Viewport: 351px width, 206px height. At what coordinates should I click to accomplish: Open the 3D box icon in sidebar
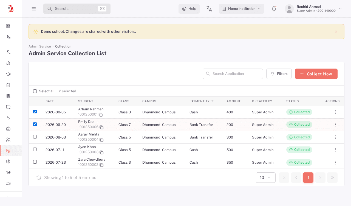pos(8,161)
